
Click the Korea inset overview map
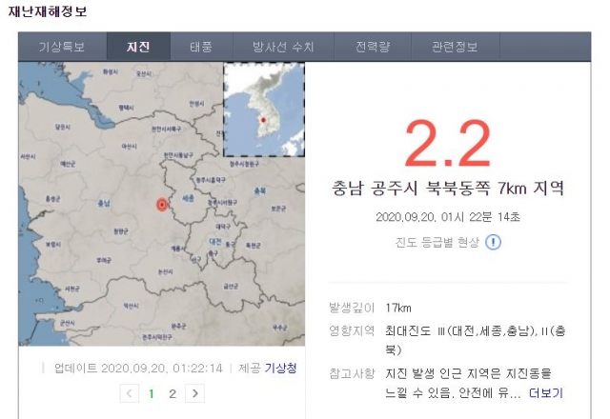coord(264,110)
